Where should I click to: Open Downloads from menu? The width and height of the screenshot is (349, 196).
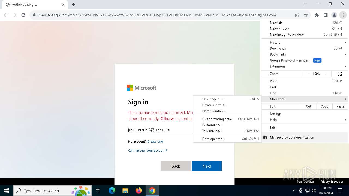point(305,48)
